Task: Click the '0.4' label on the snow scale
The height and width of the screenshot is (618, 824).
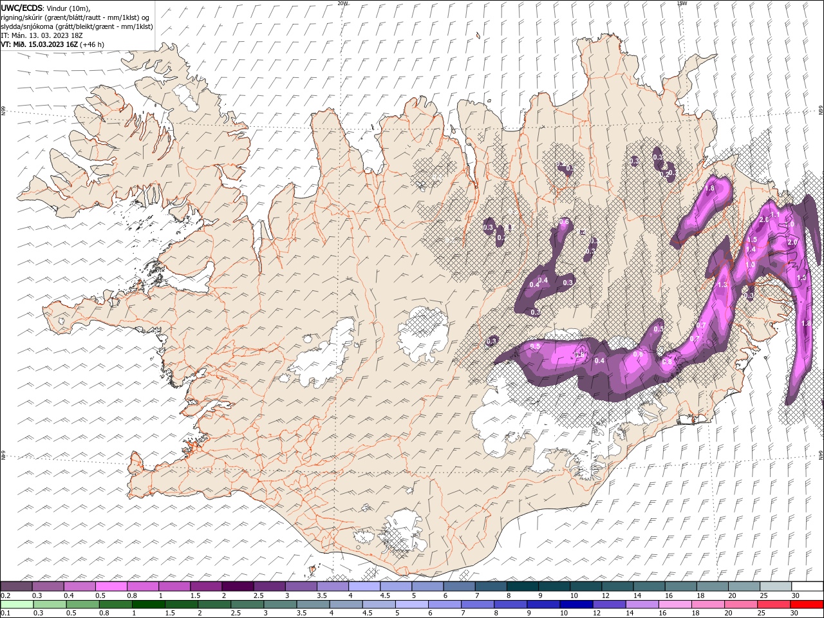Action: pyautogui.click(x=69, y=595)
